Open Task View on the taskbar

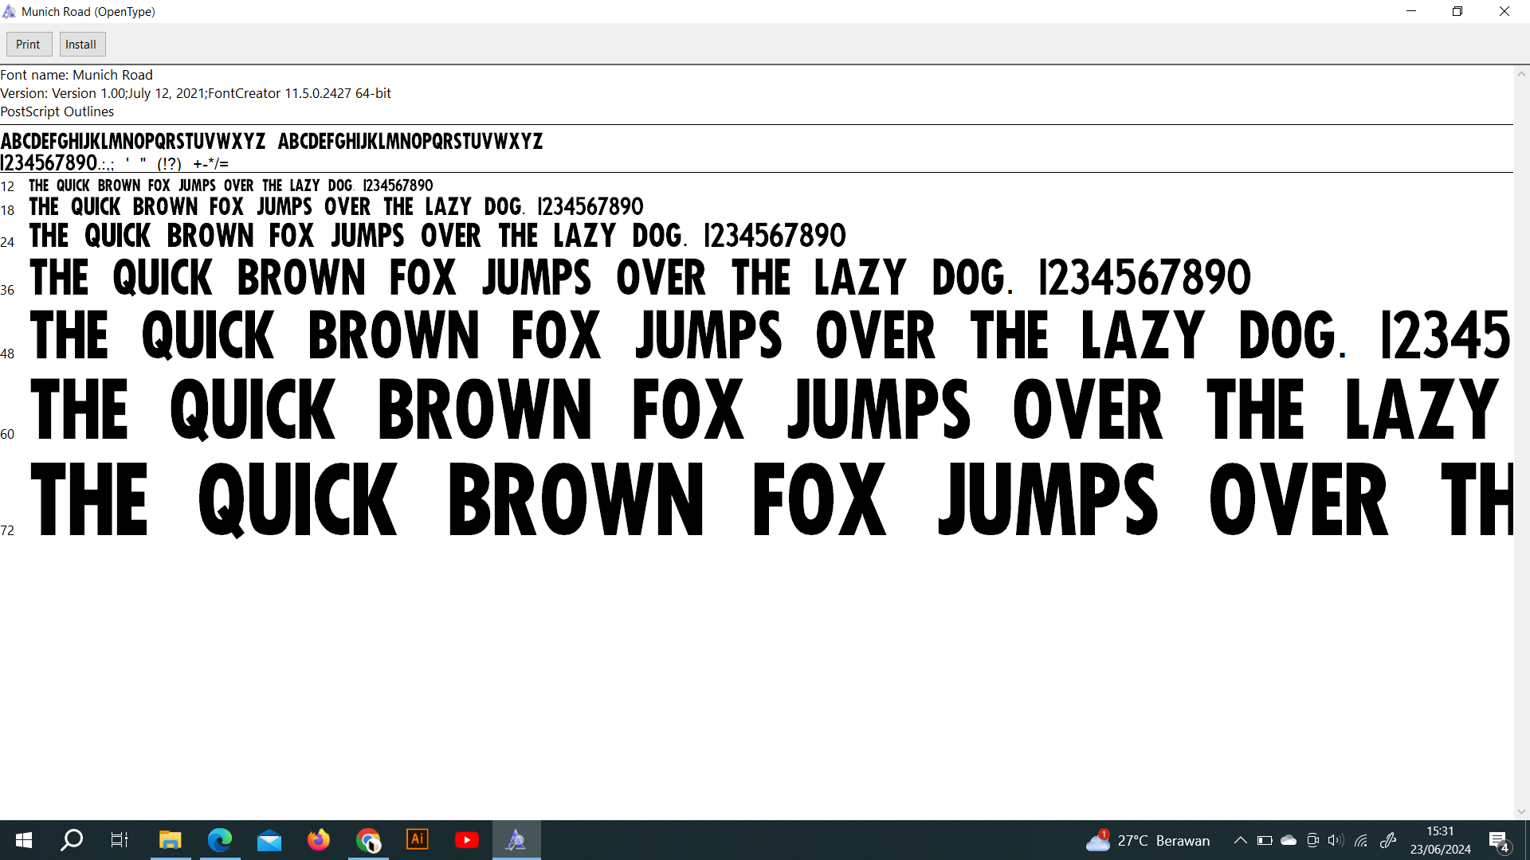[x=120, y=840]
